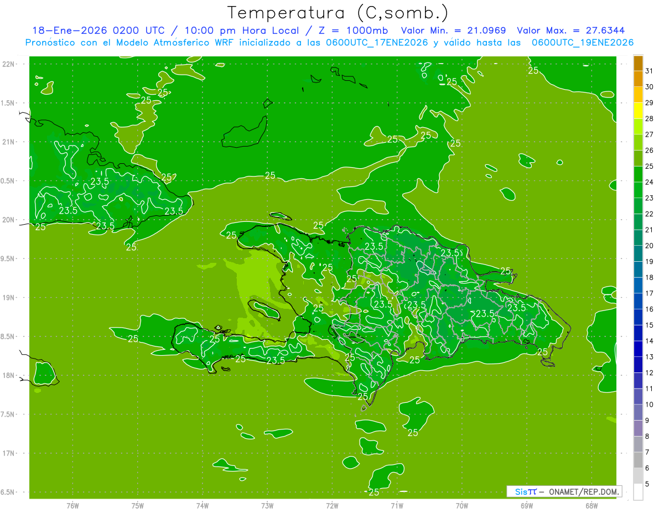Click the latitude label "18N"
664x513 pixels.
[x=8, y=375]
